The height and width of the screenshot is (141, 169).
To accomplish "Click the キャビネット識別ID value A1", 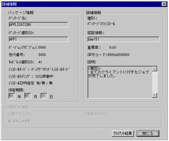I will (40, 62).
